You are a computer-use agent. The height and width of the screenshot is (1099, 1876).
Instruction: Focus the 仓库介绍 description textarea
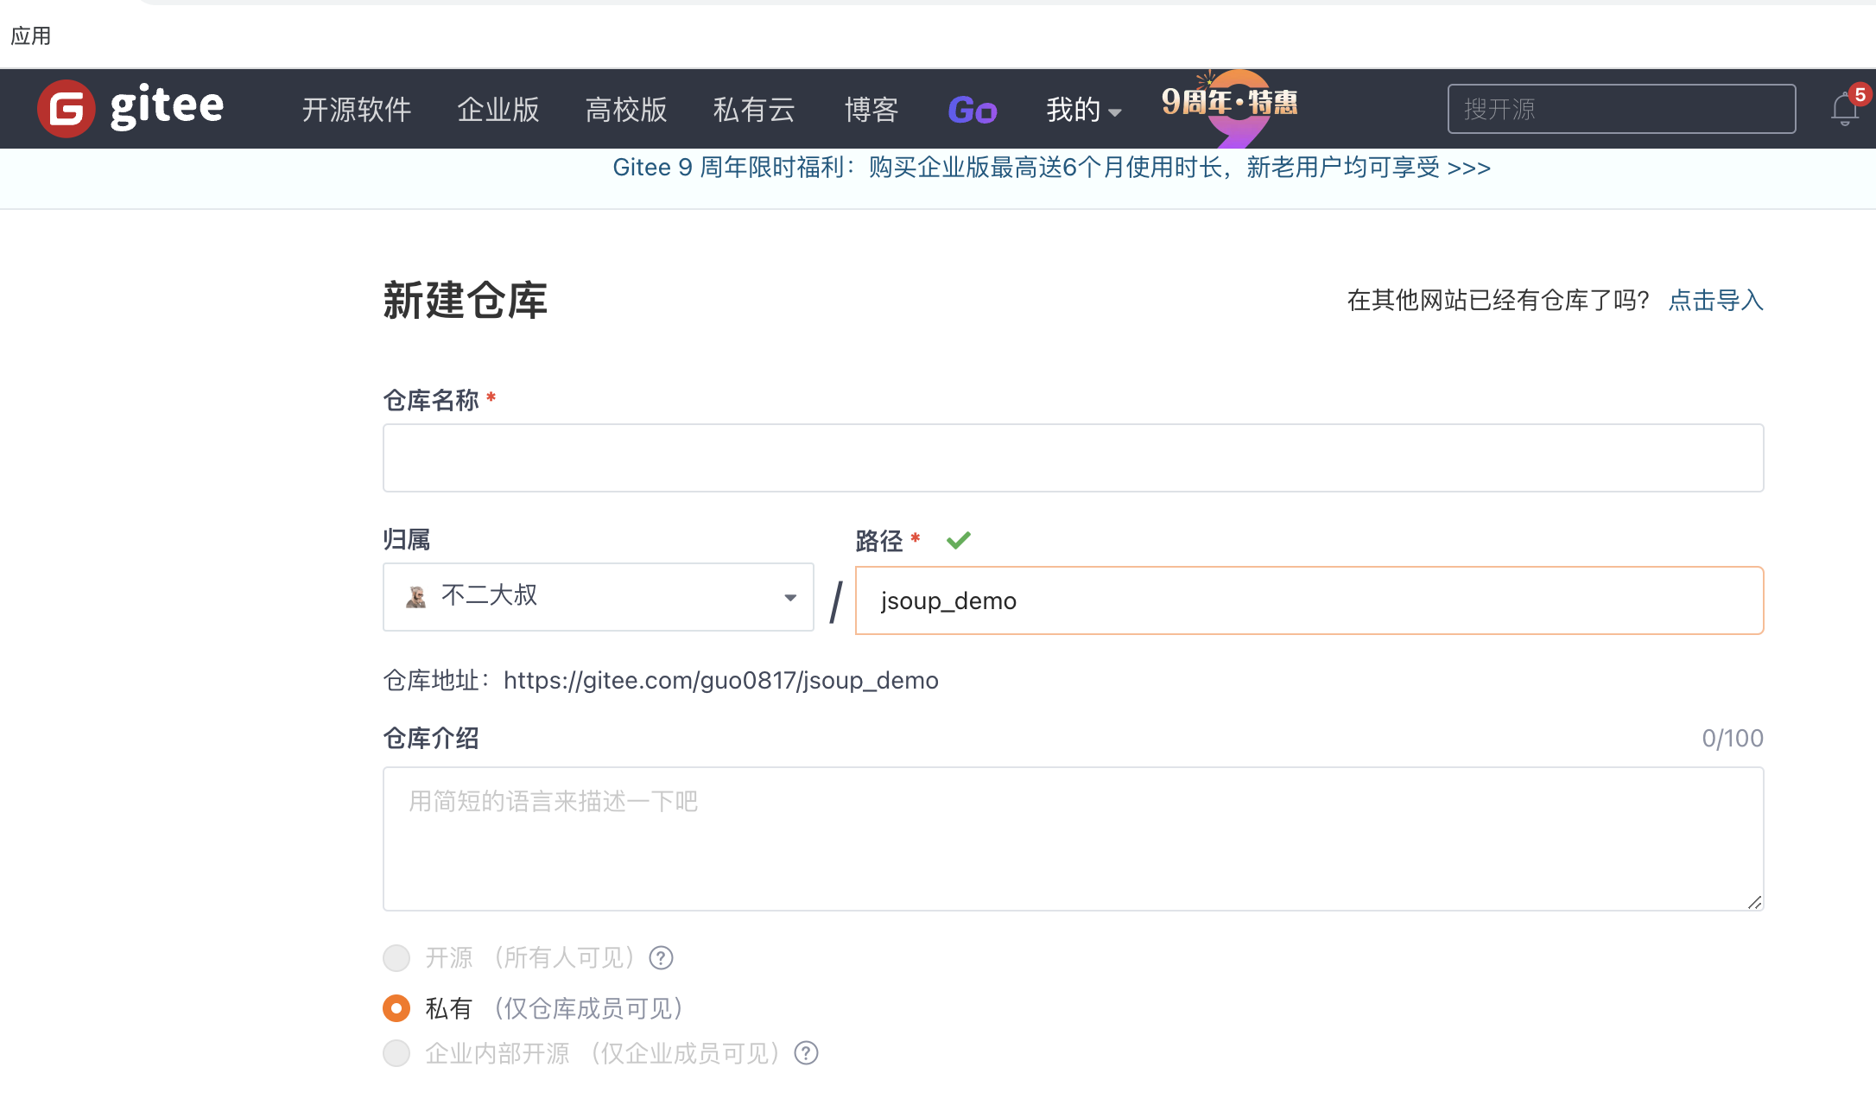(x=1073, y=838)
